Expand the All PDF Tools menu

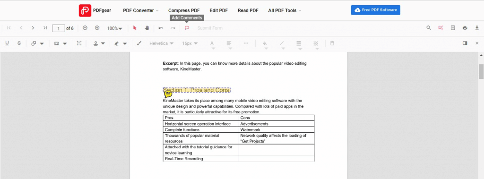click(285, 10)
